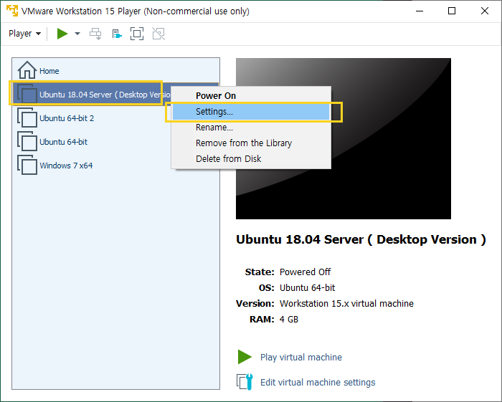Maximize the VMware Player window
The image size is (502, 402).
coord(452,11)
